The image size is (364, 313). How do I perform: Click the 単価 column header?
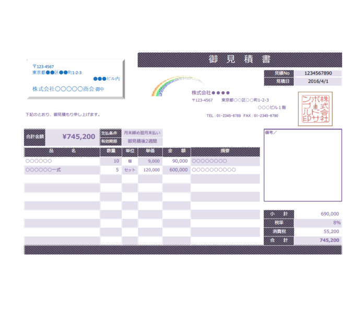coord(150,152)
